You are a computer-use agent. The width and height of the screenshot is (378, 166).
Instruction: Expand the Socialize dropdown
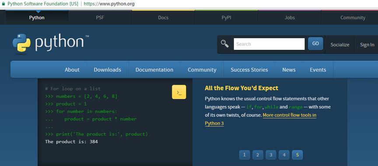[339, 45]
